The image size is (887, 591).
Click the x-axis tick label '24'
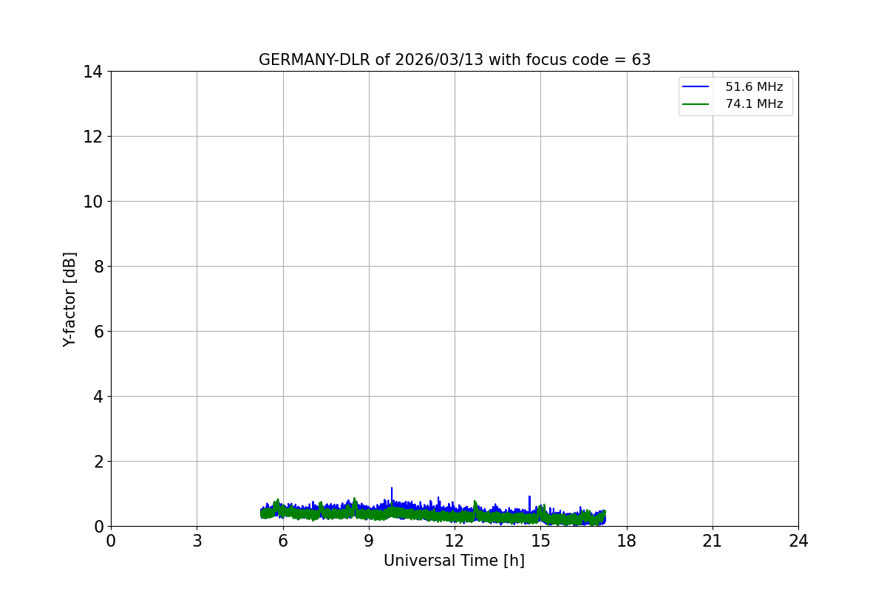(x=798, y=542)
